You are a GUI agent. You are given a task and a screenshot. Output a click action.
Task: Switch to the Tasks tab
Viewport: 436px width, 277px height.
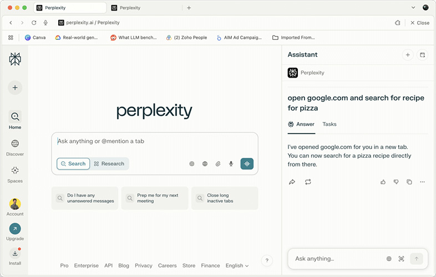pos(329,124)
